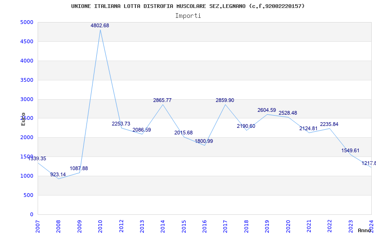Click the 4802.68 peak data label
This screenshot has height=235, width=376.
(x=100, y=25)
